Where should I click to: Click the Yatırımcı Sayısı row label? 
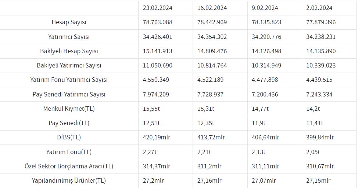(69, 37)
